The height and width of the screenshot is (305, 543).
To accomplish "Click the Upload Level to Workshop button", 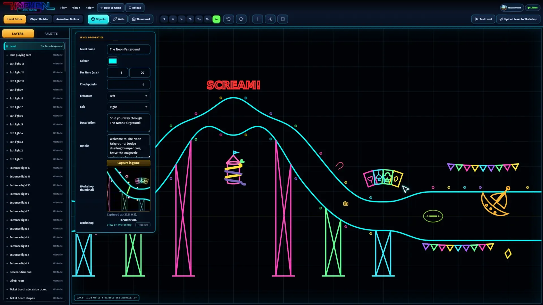I will [518, 19].
